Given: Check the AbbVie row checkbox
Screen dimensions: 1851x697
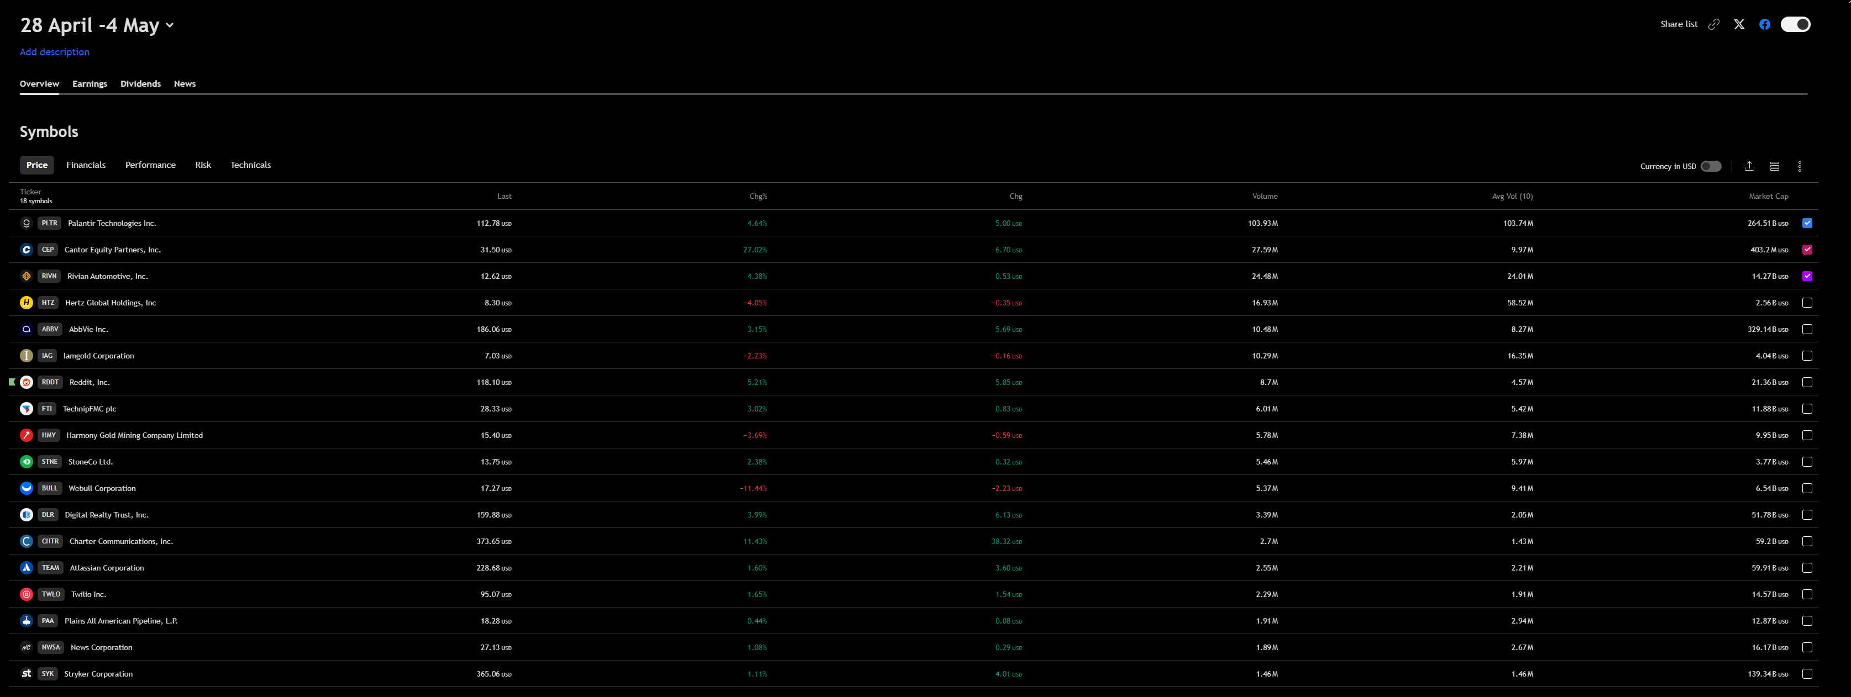Looking at the screenshot, I should point(1806,329).
